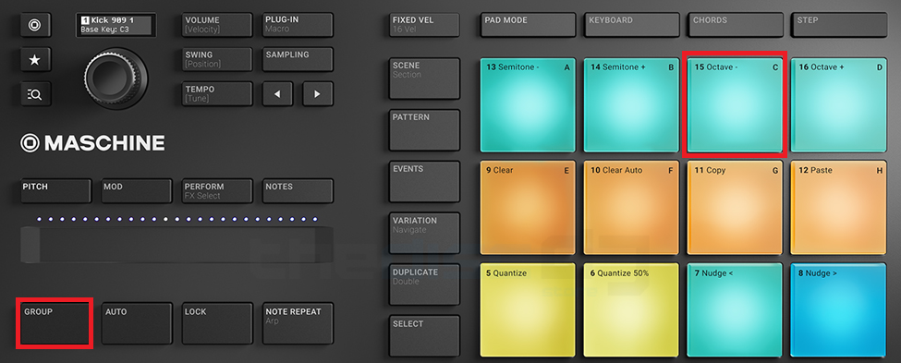Hit pad 7 Nudge <
Image resolution: width=901 pixels, height=363 pixels.
[735, 310]
